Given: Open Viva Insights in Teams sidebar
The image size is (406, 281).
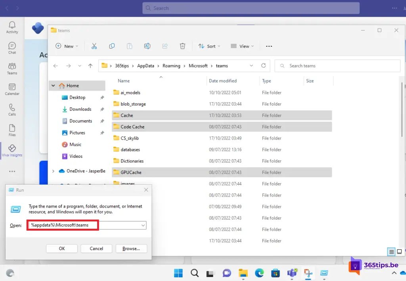Looking at the screenshot, I should [12, 151].
